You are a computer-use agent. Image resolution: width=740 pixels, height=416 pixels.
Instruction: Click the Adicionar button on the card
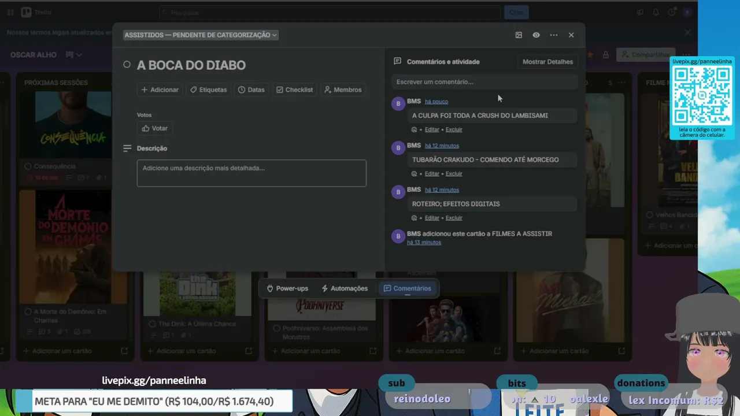[160, 90]
